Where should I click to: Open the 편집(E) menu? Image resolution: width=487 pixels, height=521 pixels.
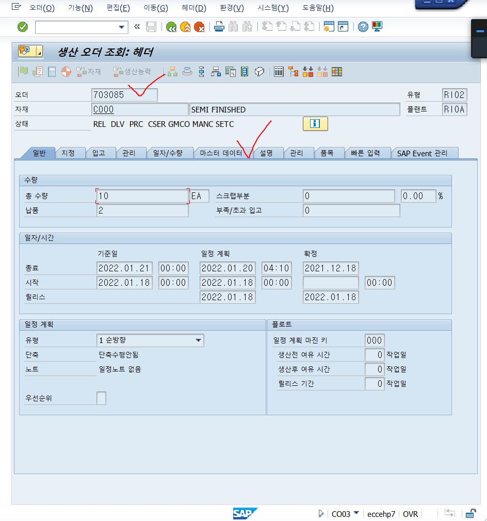[118, 8]
